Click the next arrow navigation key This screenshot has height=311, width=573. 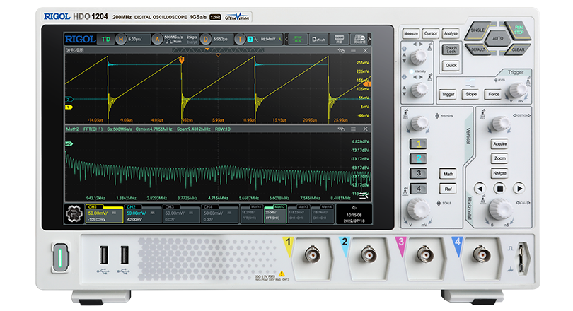coord(519,189)
